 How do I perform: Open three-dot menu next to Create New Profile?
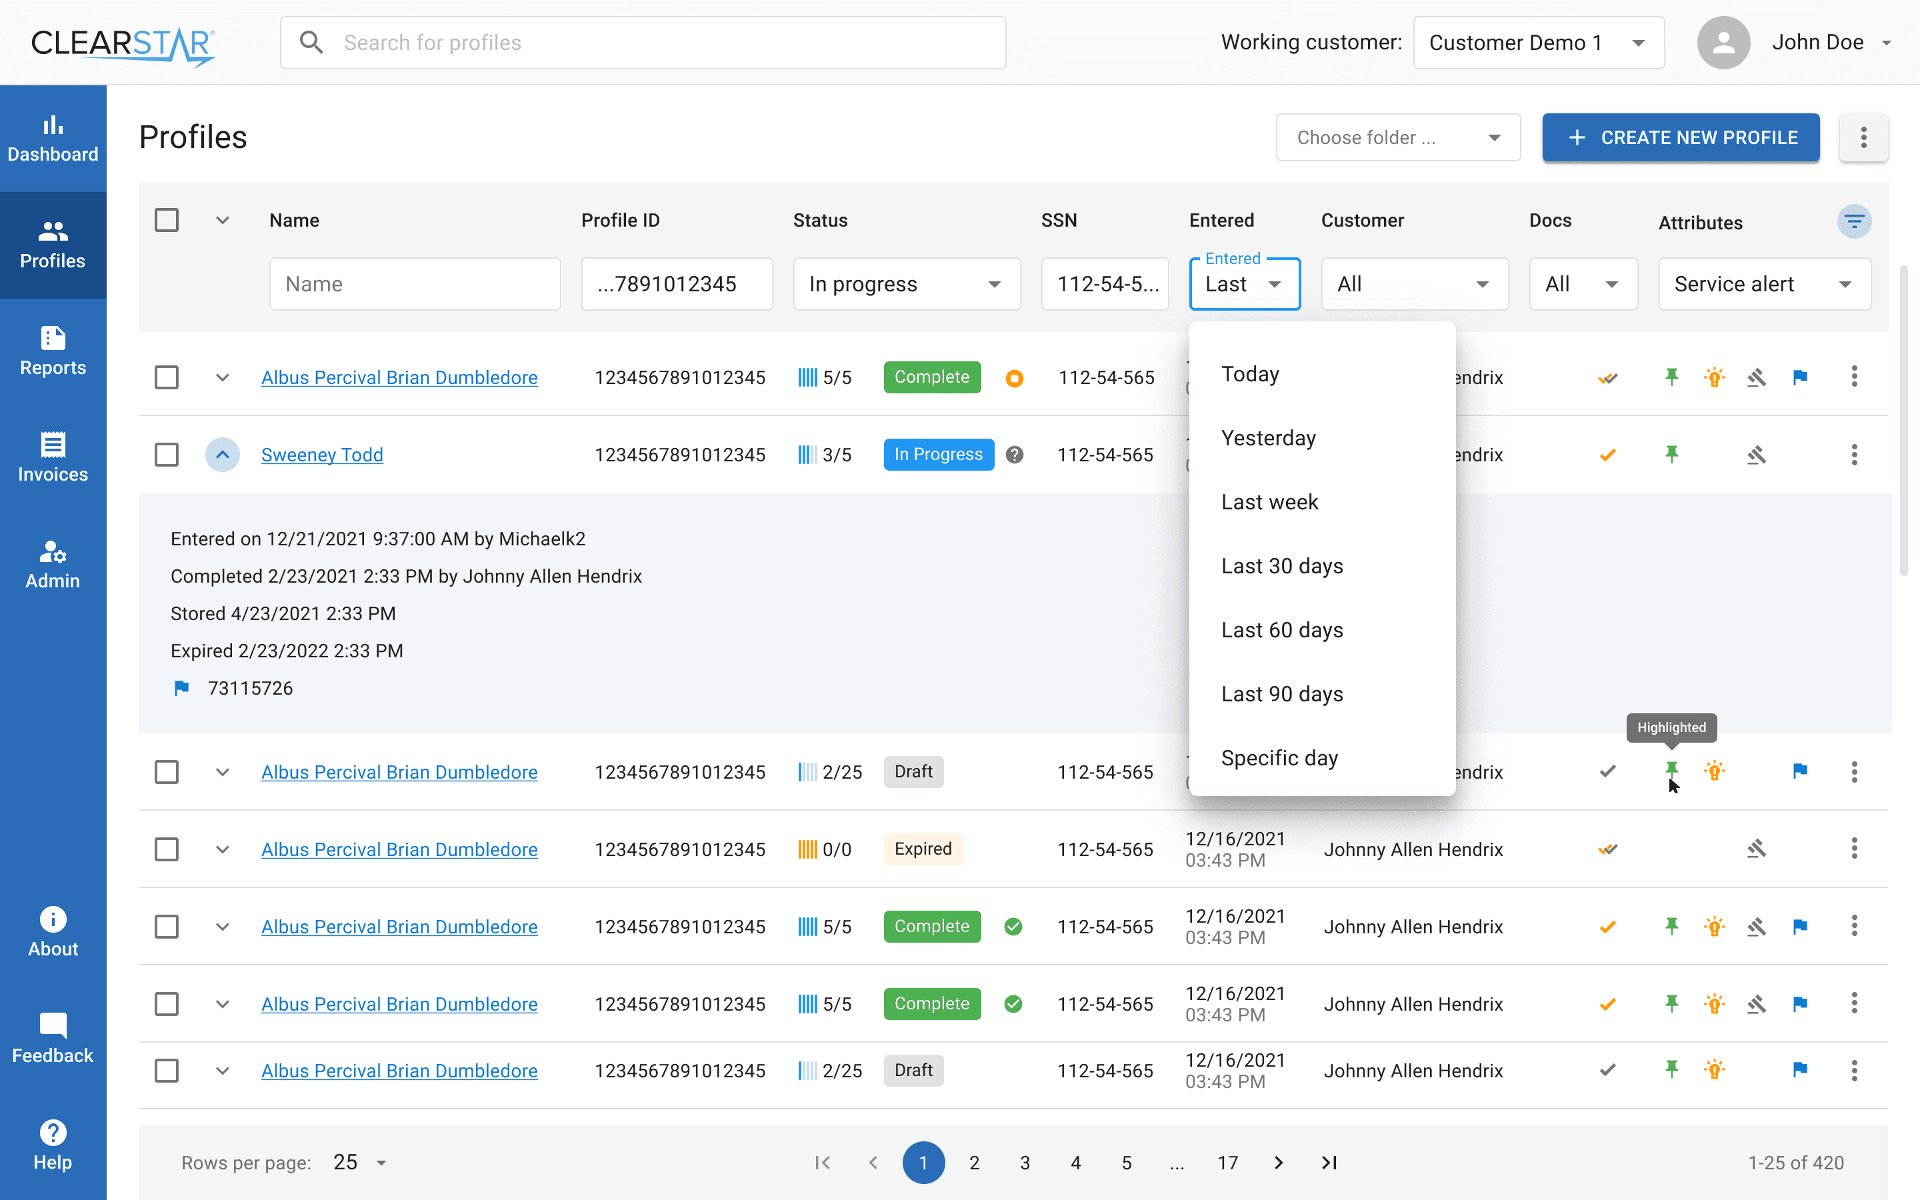(x=1863, y=137)
